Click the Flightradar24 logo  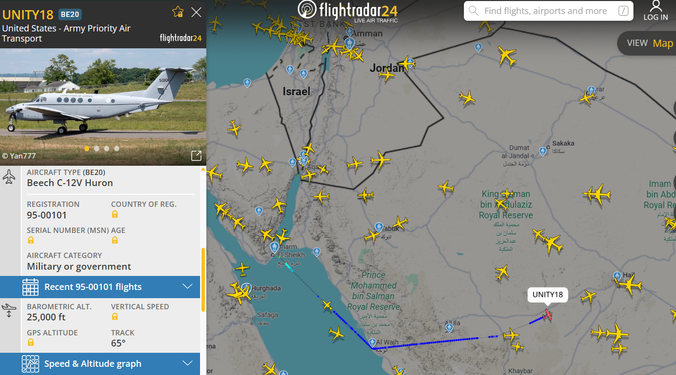pos(348,11)
